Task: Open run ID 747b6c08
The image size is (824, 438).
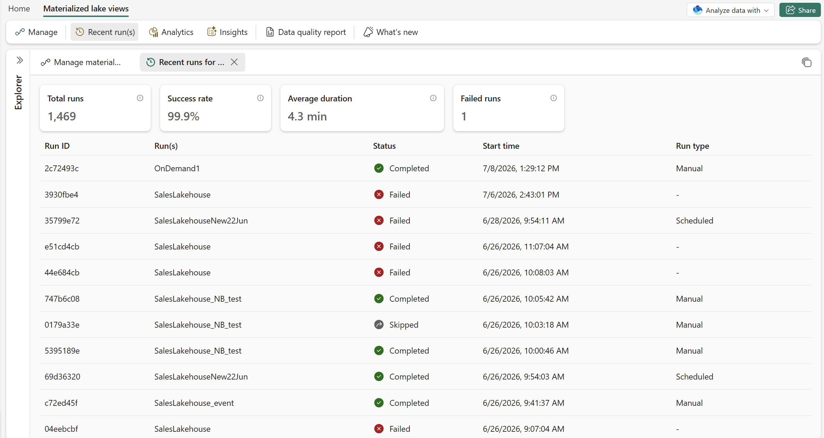Action: click(x=62, y=299)
